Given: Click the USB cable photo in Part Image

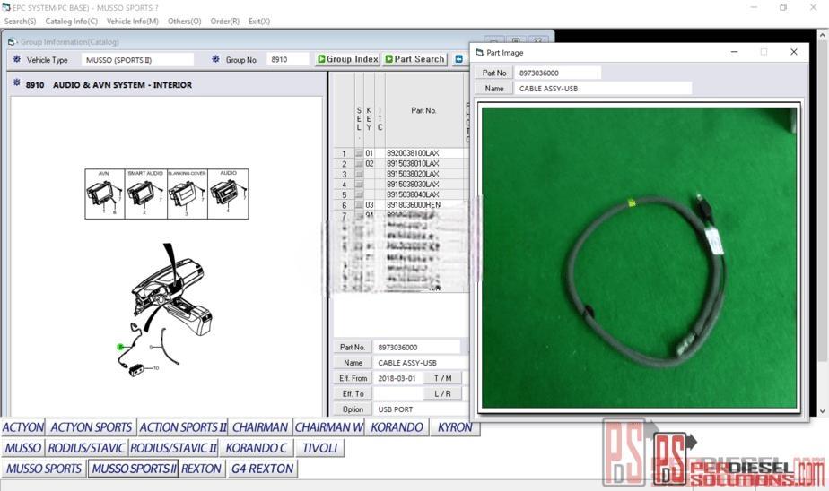Looking at the screenshot, I should (x=639, y=258).
